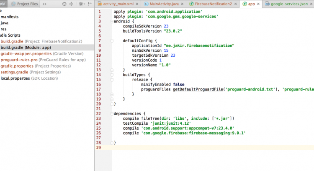Open the project panel gear settings
The width and height of the screenshot is (314, 171).
81,4
